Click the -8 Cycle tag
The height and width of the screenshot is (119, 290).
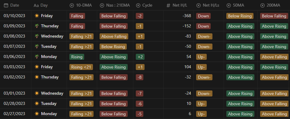[139, 77]
